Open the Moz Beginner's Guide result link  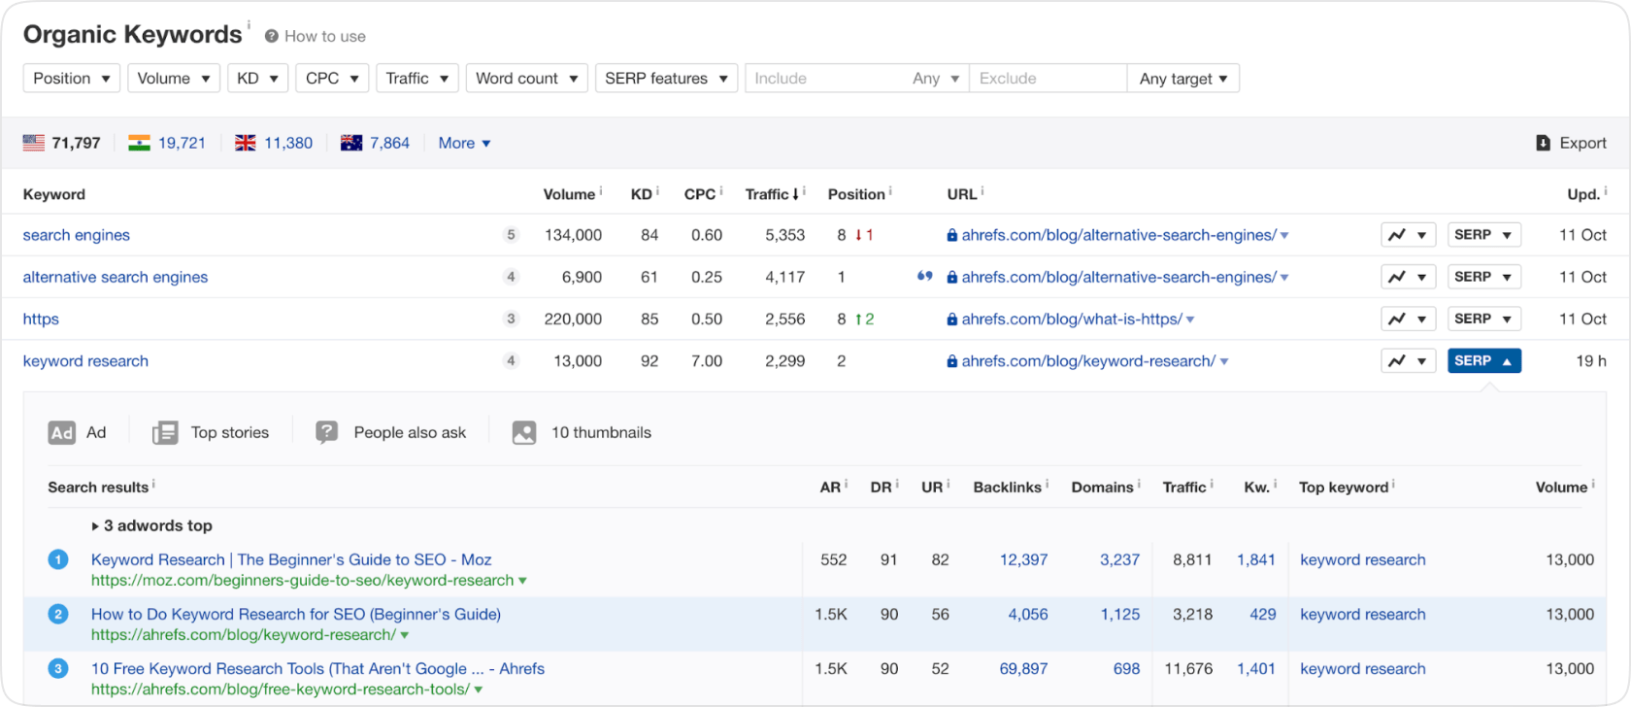click(291, 559)
